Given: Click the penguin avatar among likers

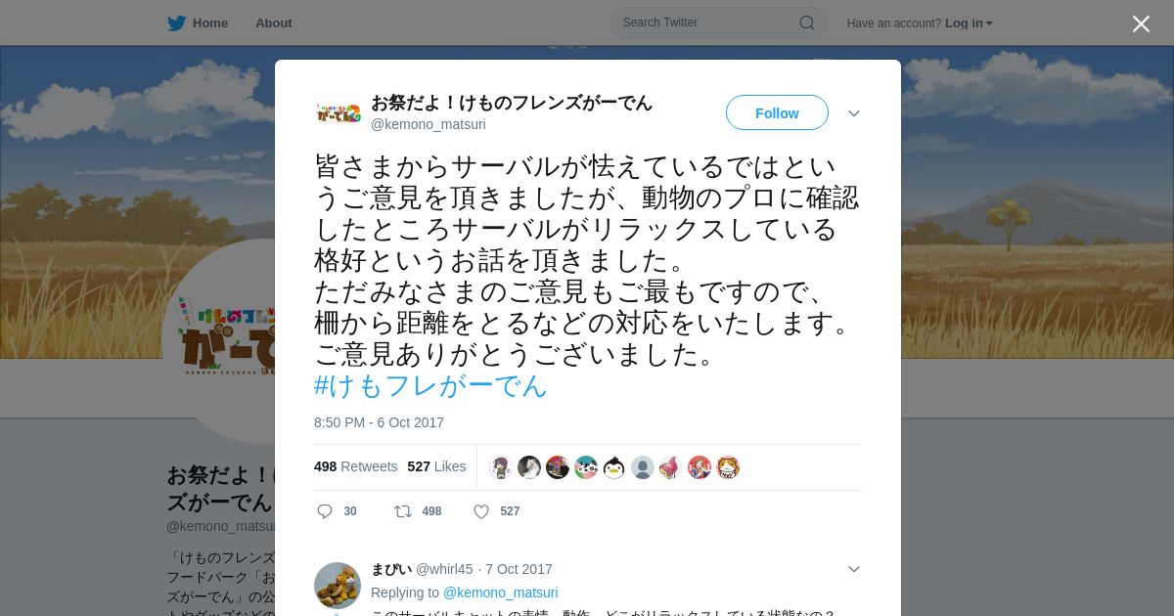Looking at the screenshot, I should (x=613, y=467).
